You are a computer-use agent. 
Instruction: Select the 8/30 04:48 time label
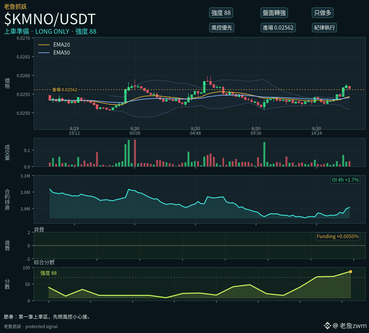pos(195,131)
